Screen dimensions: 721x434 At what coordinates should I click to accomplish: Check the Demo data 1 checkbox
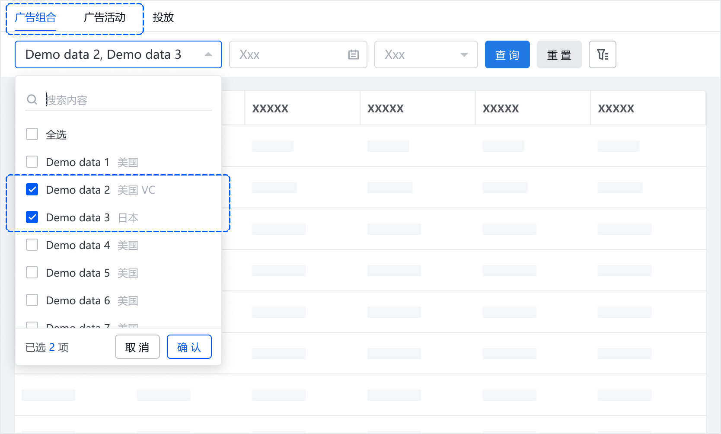coord(32,162)
